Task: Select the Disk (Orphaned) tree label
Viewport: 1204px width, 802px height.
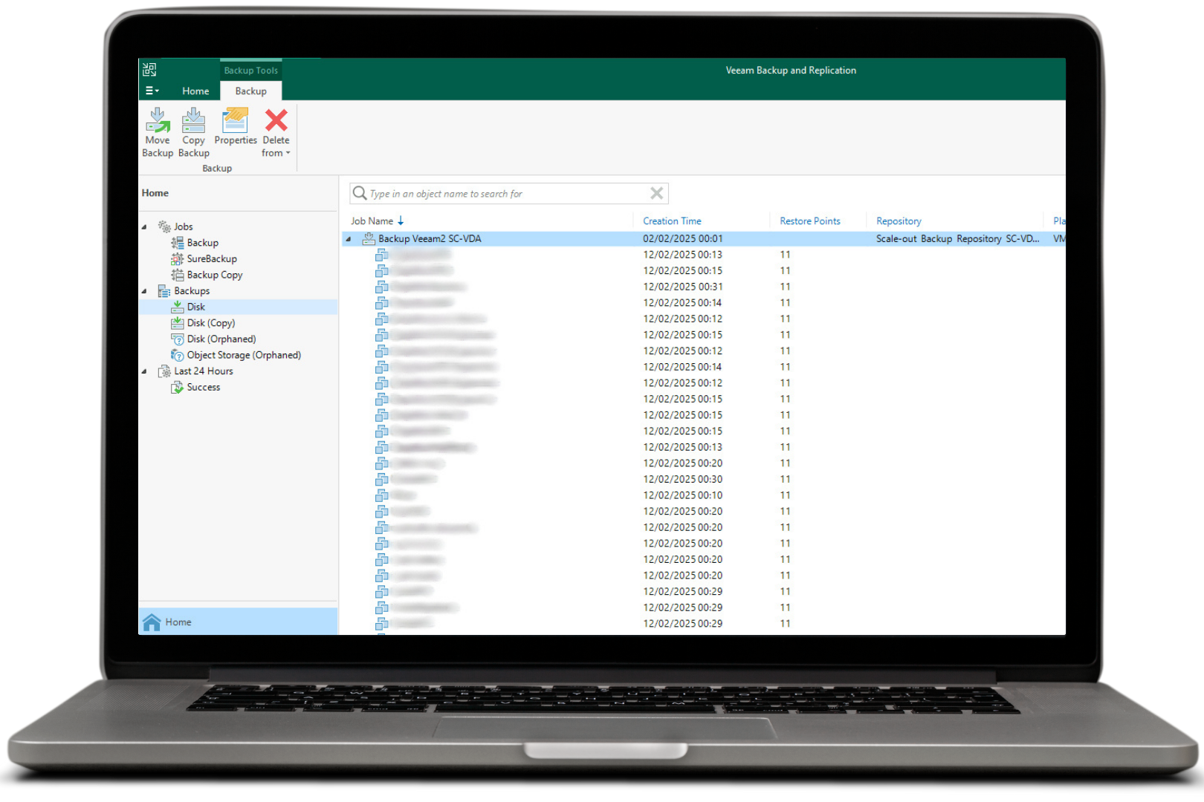Action: pos(221,339)
